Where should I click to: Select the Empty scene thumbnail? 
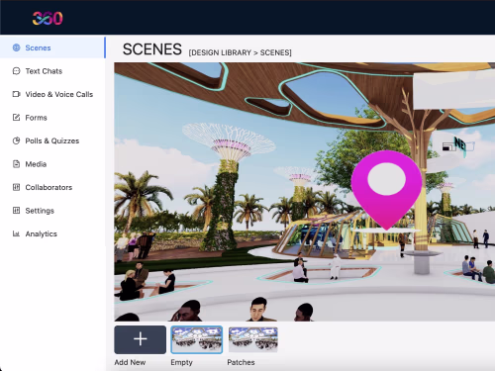[197, 339]
